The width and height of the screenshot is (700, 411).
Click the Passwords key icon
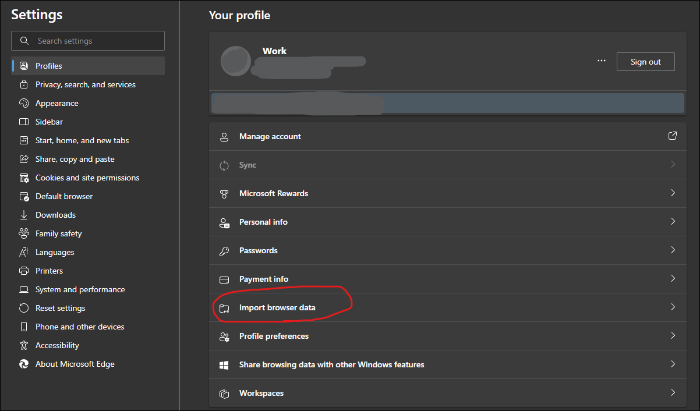click(x=224, y=251)
